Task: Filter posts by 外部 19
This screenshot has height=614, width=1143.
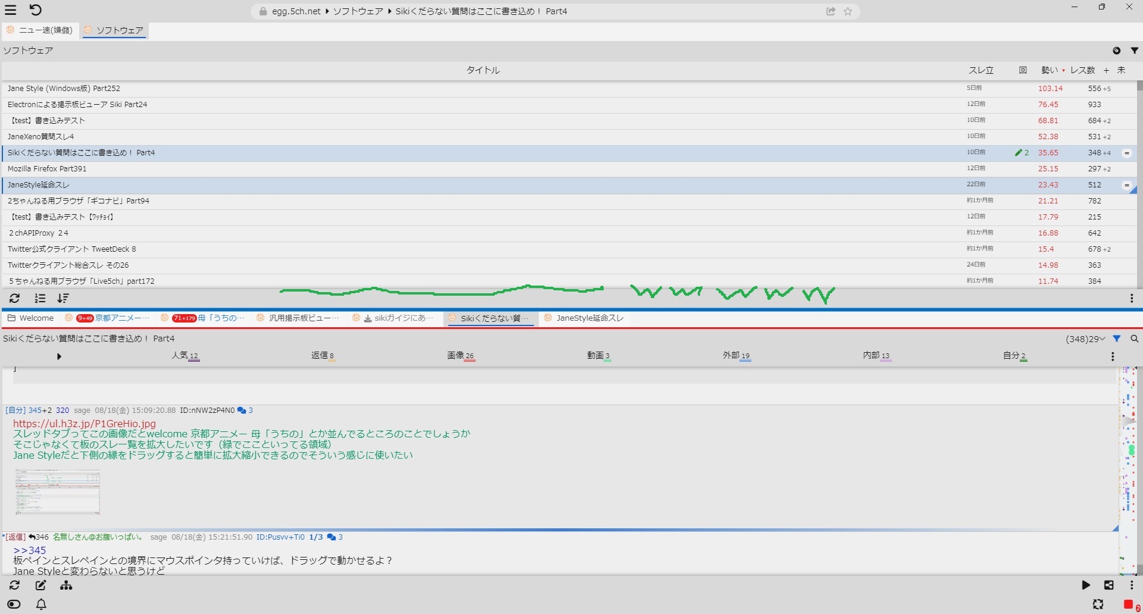Action: (736, 356)
